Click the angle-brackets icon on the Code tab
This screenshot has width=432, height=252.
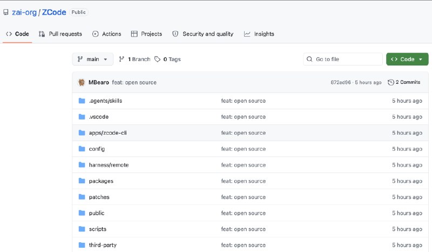[9, 34]
